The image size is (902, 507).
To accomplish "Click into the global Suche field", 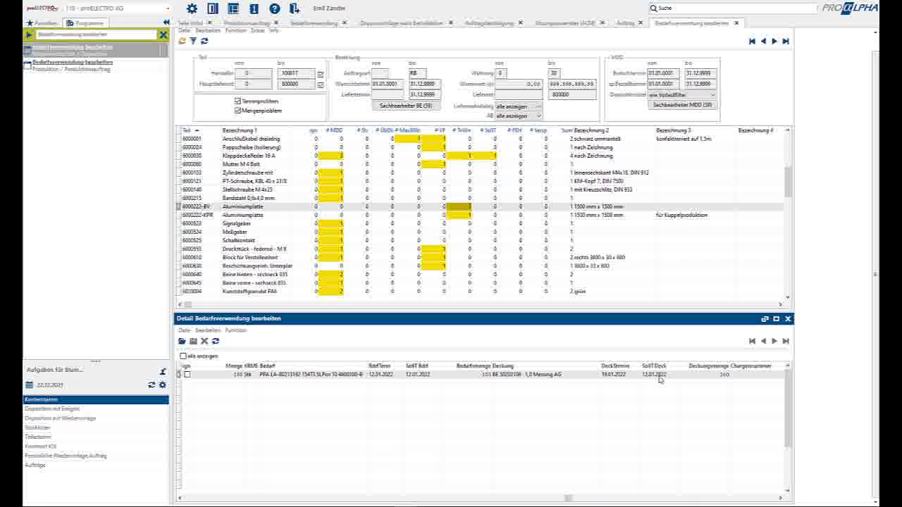I will pos(733,8).
